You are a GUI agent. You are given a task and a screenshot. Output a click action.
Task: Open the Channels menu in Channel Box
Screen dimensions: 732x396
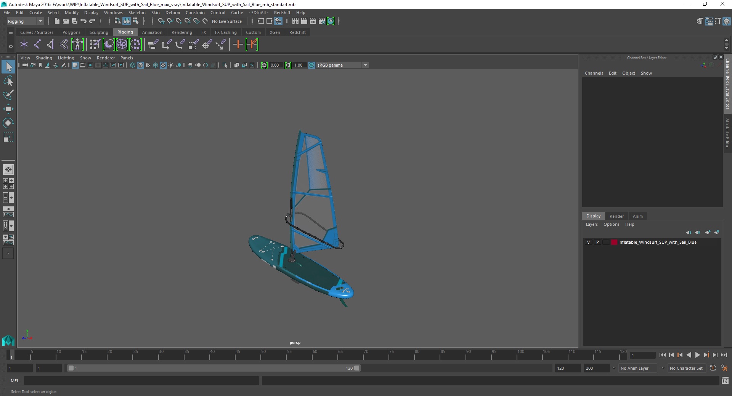(594, 73)
